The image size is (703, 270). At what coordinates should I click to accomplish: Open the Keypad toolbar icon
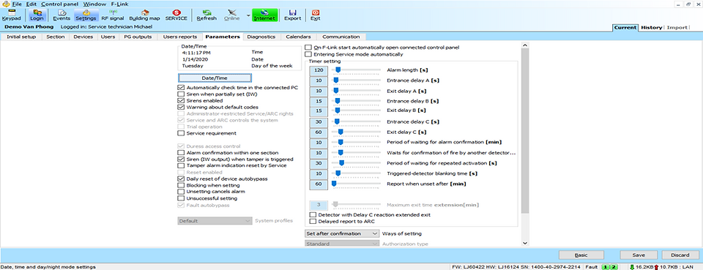11,15
